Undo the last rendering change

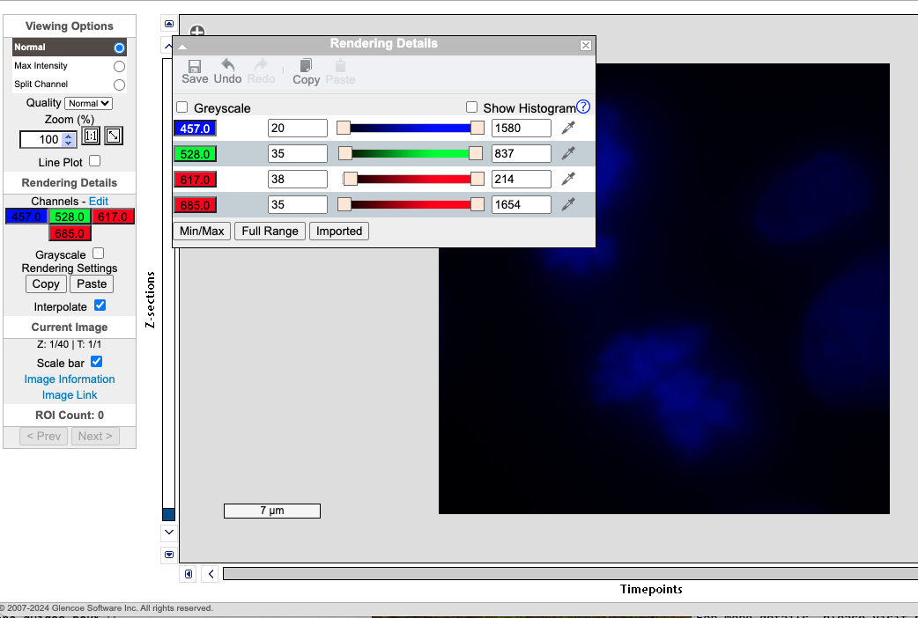click(228, 72)
